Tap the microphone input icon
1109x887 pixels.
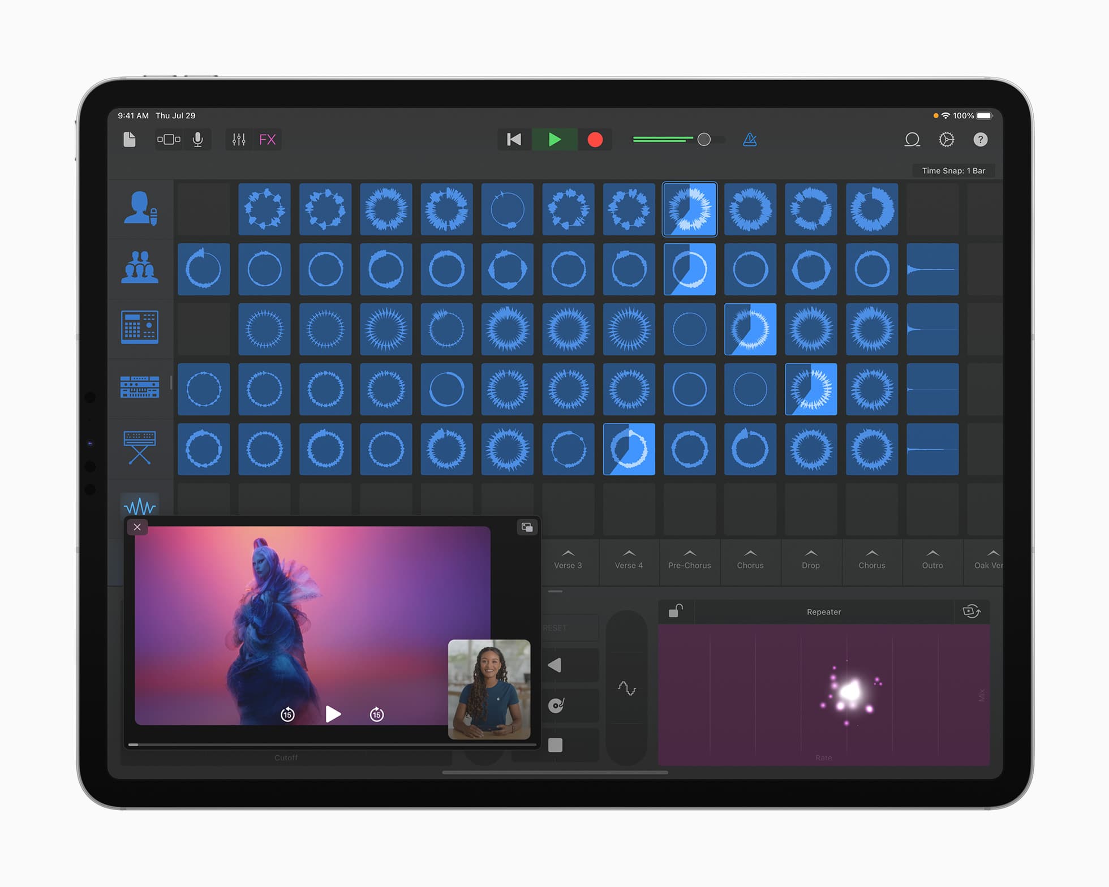click(x=197, y=139)
